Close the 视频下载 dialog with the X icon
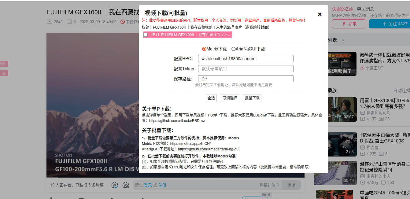410x199 pixels. click(320, 14)
